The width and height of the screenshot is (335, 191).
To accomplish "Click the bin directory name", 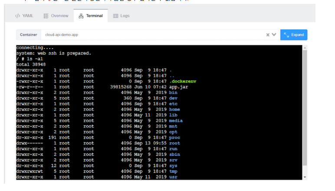I will point(173,92).
